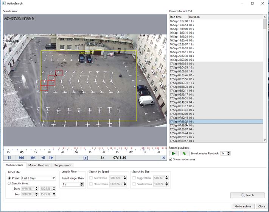
Task: Pause the video playback
Action: (9, 158)
